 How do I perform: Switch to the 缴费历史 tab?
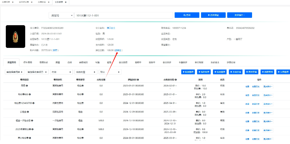[43, 62]
